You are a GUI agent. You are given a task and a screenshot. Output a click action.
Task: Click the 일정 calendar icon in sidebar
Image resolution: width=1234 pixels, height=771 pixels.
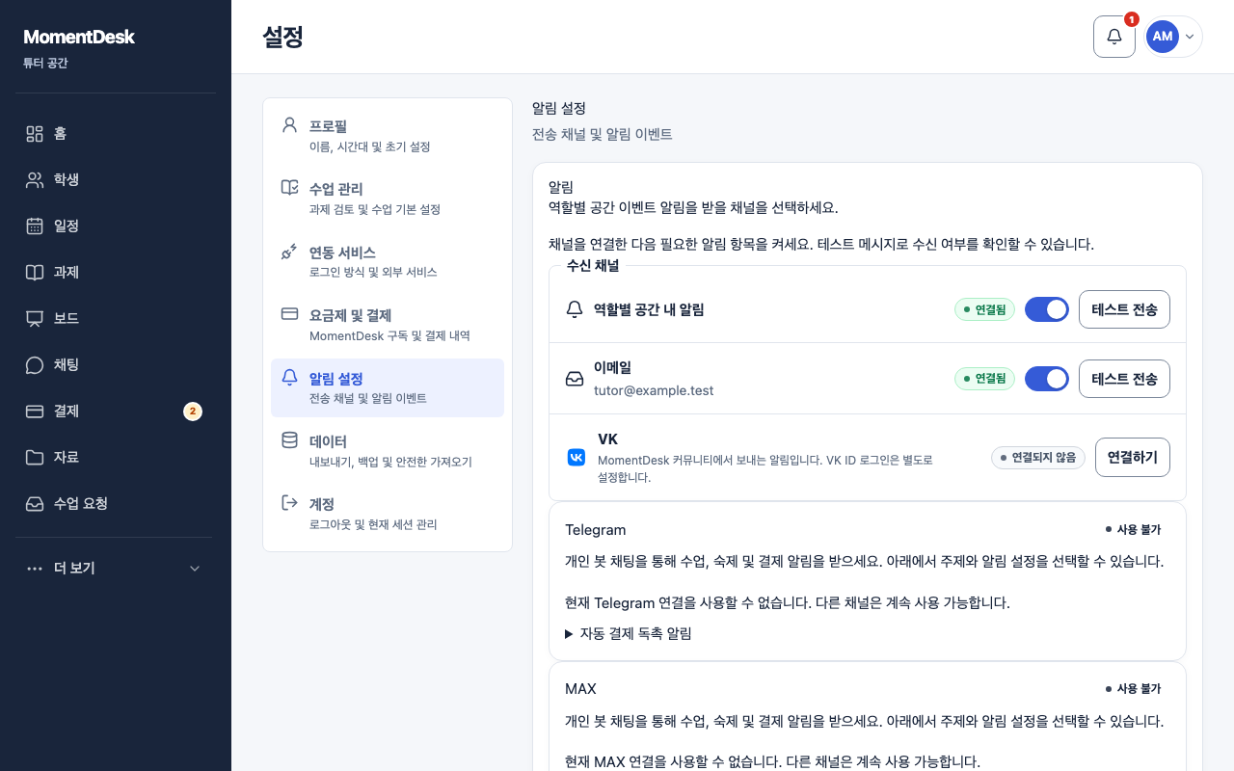[35, 226]
